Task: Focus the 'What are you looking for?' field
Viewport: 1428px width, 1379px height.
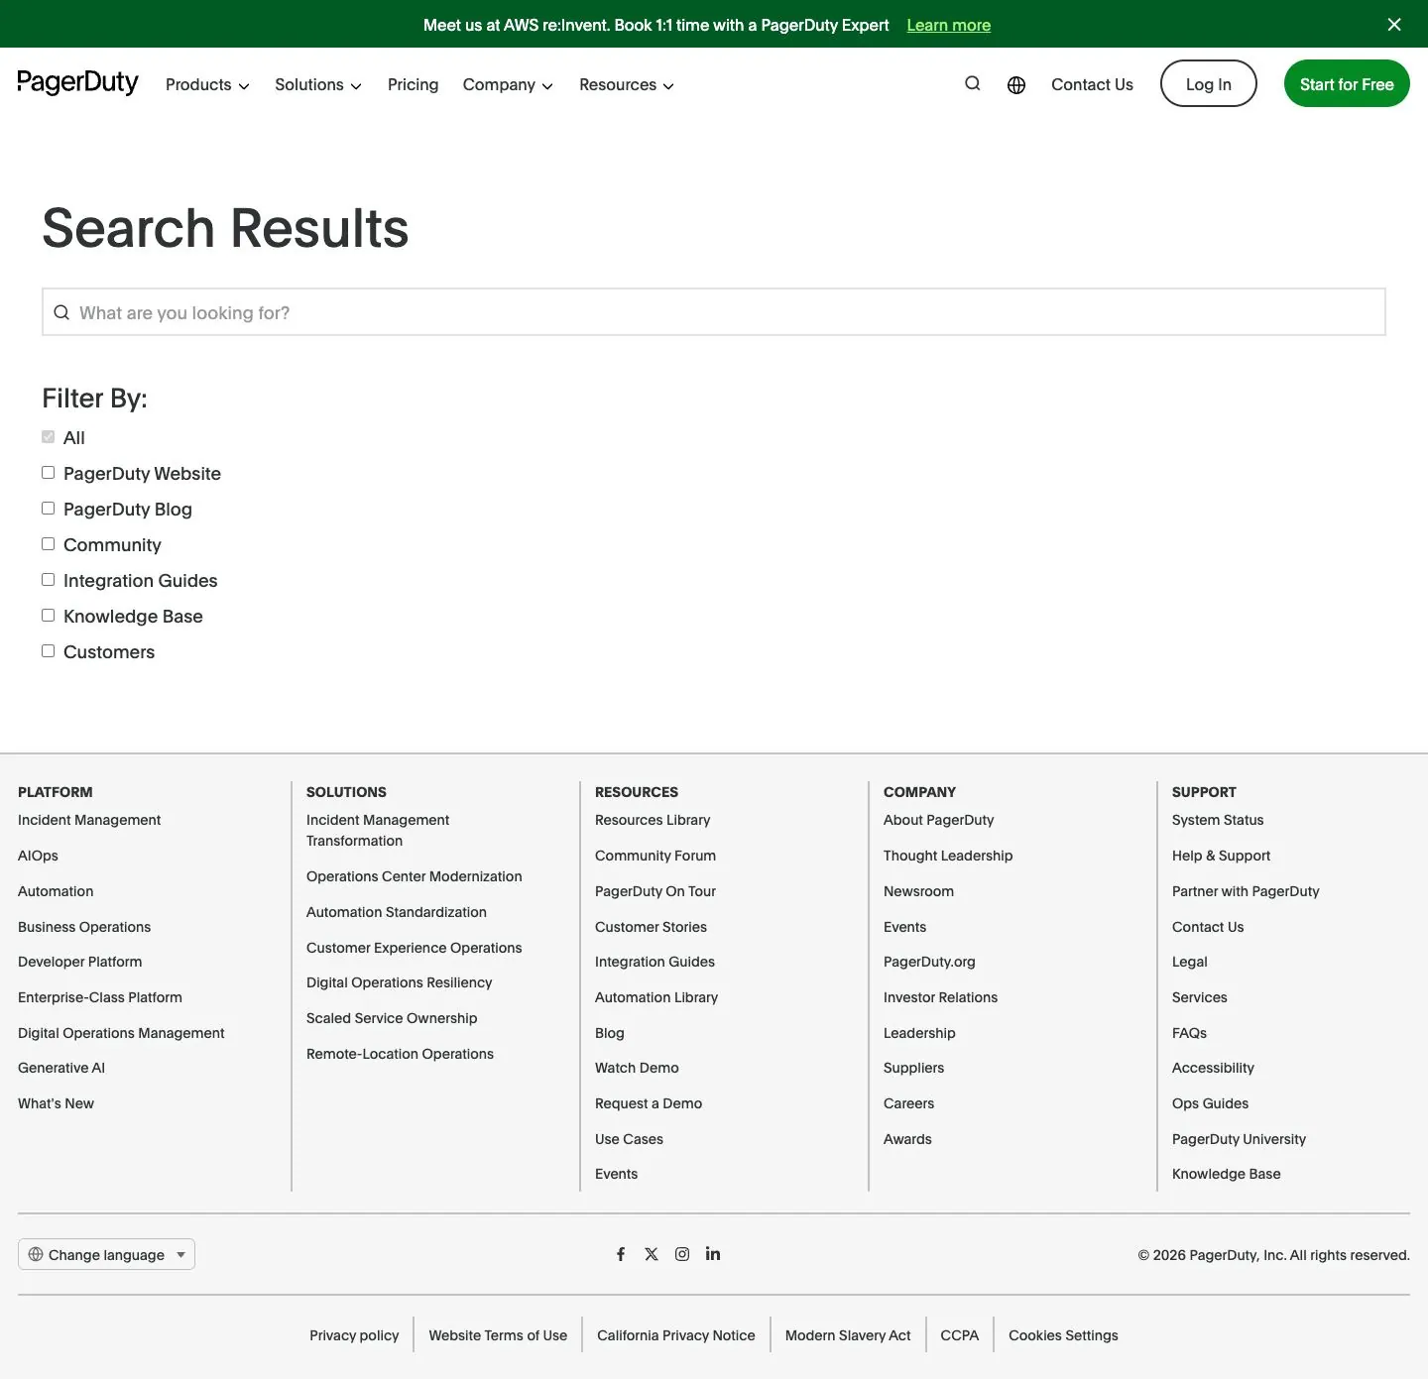Action: 714,312
